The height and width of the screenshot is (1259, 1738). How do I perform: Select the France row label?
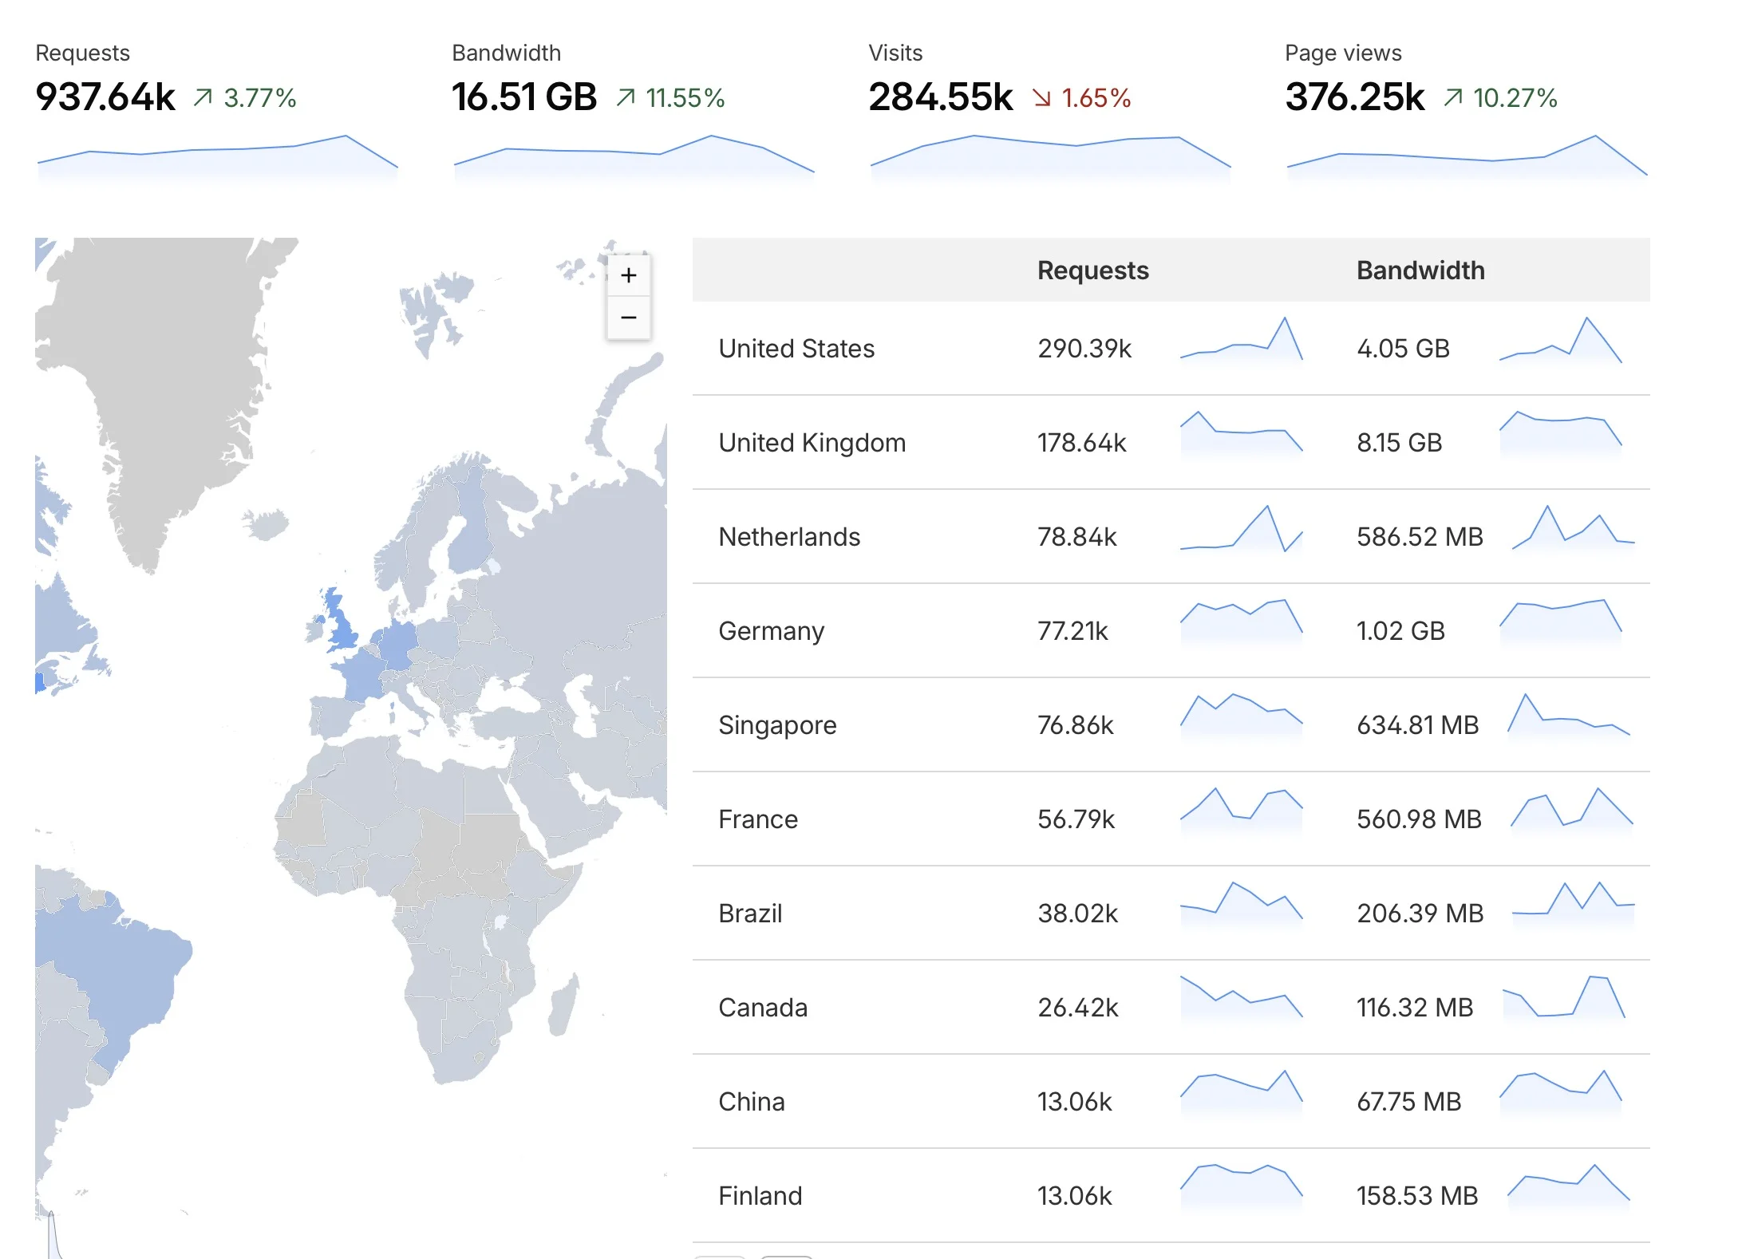[758, 819]
